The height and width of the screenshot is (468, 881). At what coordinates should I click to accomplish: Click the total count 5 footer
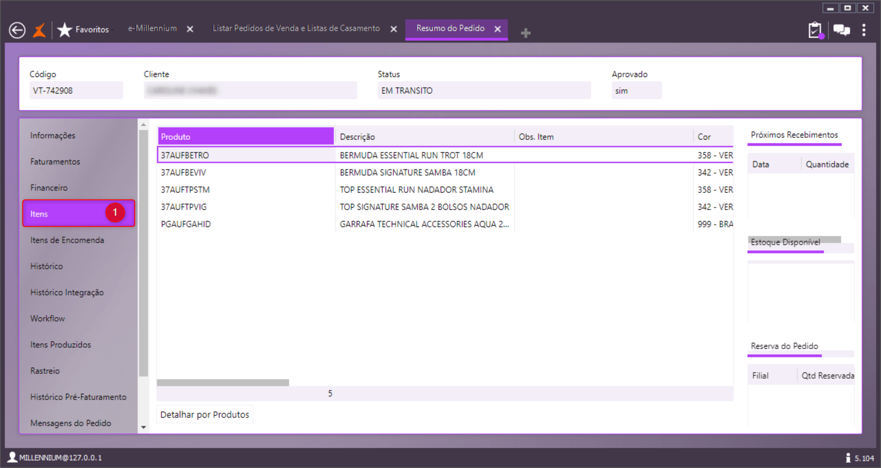point(330,393)
